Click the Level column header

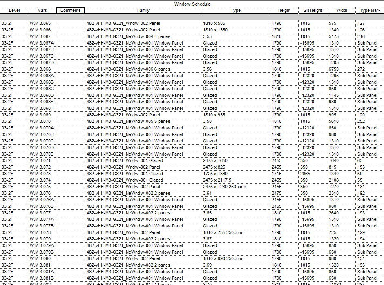(14, 10)
